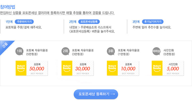192x106 pixels.
Task: Click Make U Smile logo on 50,000 coupon
Action: [x=21, y=68]
